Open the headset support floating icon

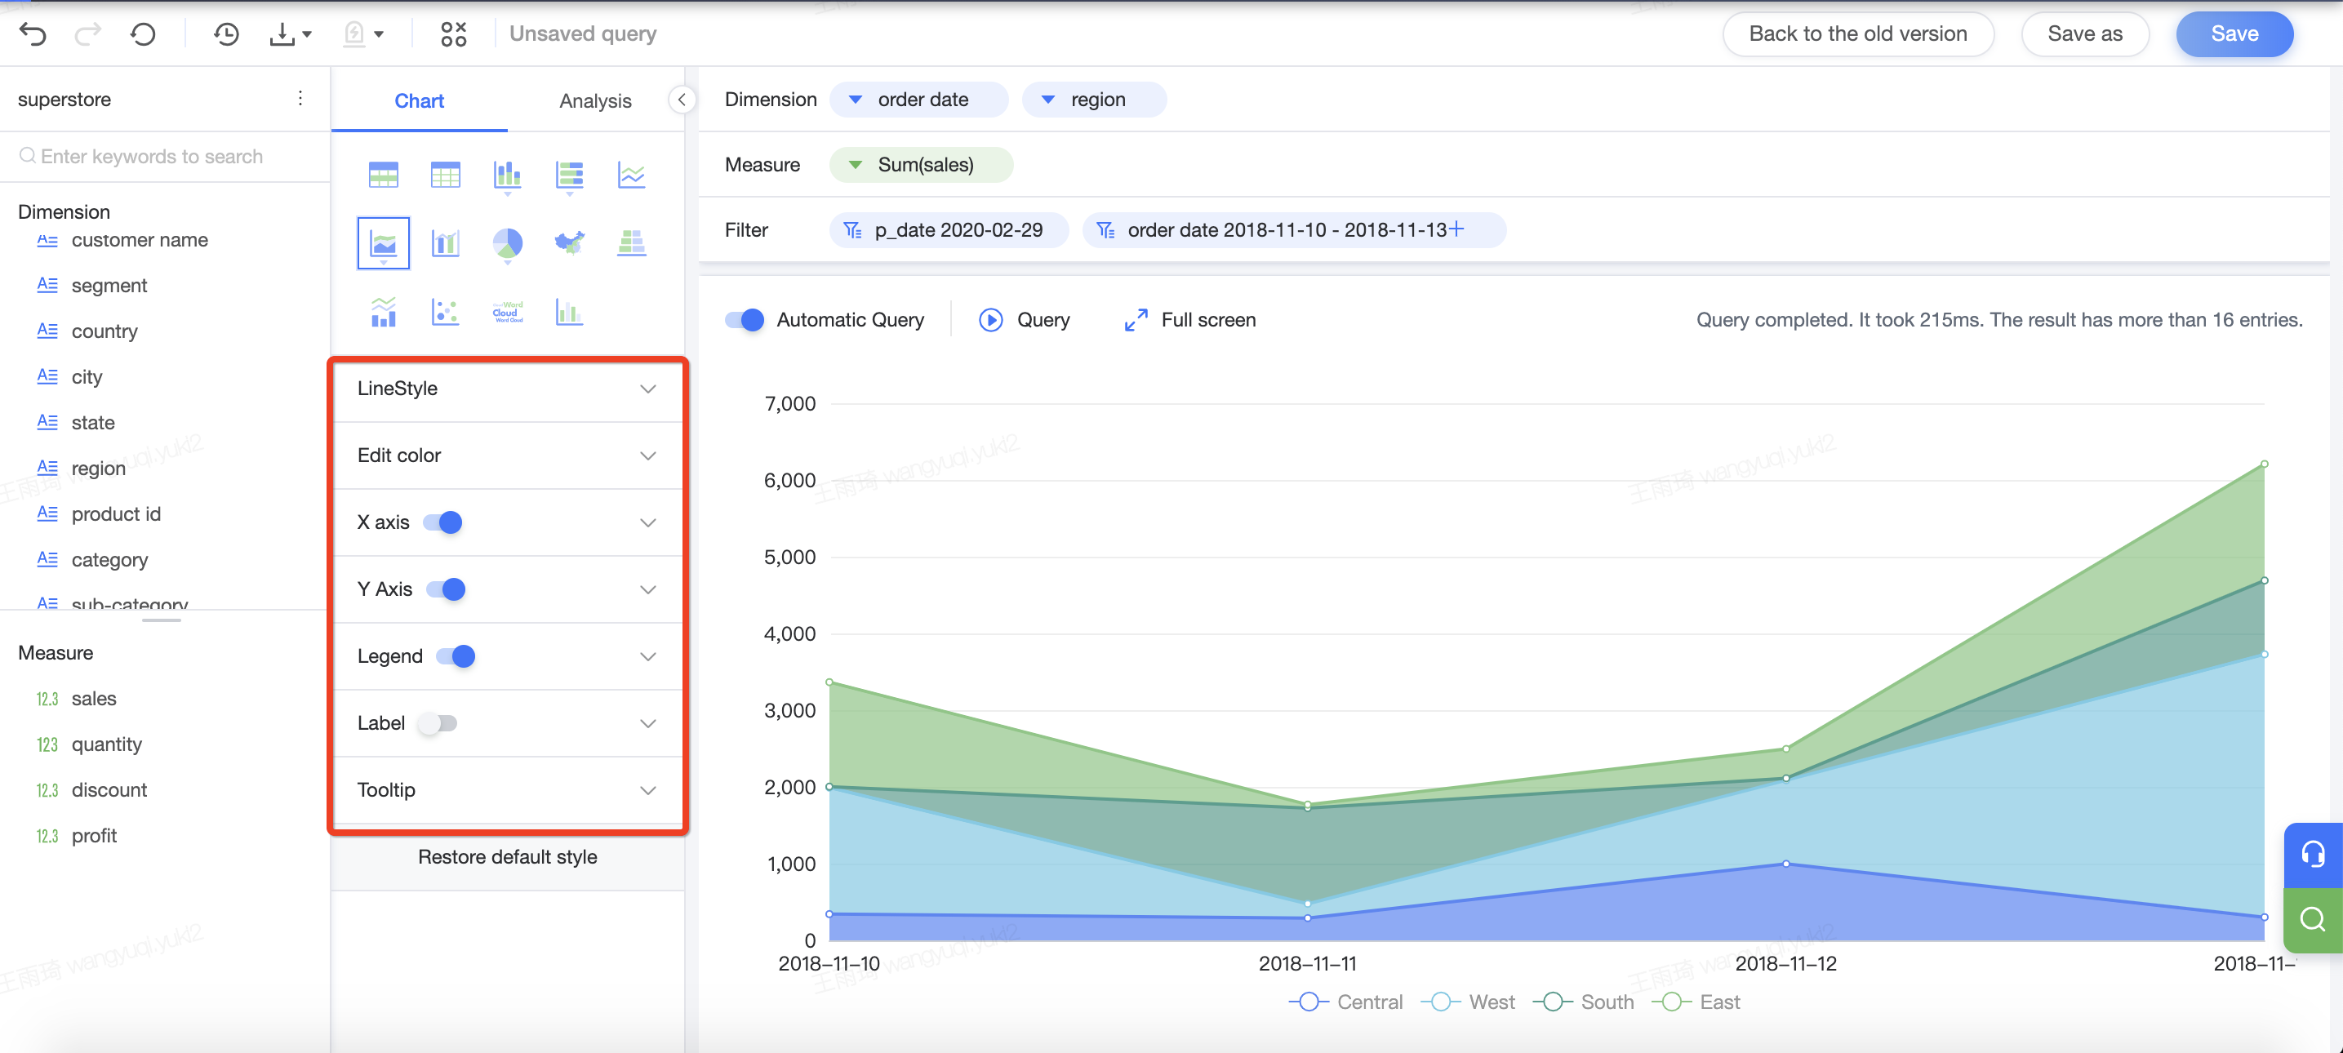tap(2313, 855)
